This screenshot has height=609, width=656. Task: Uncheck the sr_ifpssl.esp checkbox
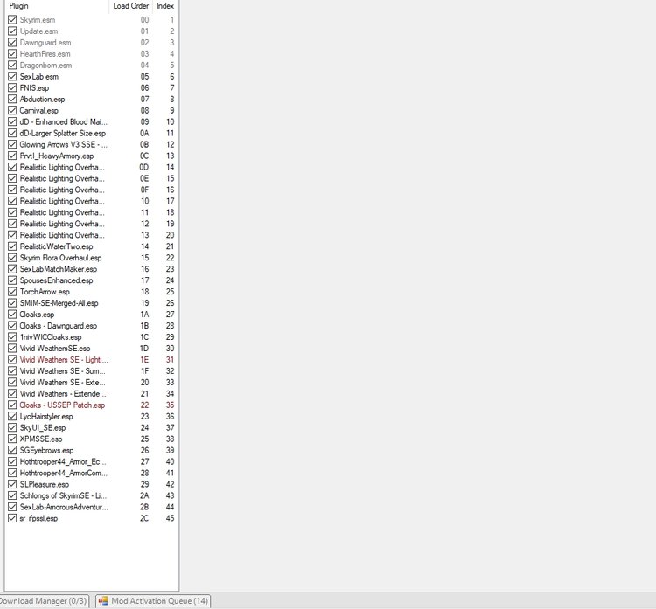pyautogui.click(x=12, y=518)
